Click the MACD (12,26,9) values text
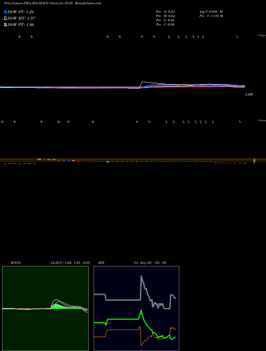Screen dimensions: 266x351 click(69, 263)
